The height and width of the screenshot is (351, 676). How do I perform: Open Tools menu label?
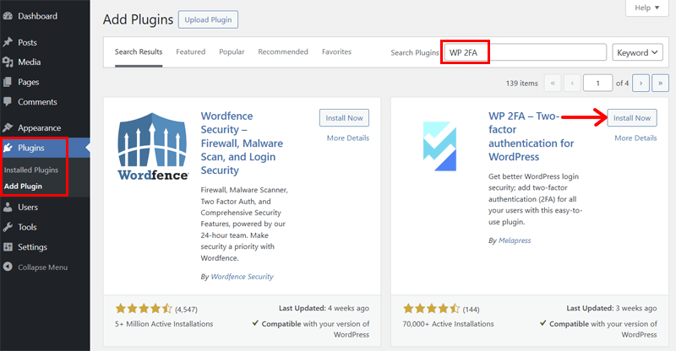[27, 227]
